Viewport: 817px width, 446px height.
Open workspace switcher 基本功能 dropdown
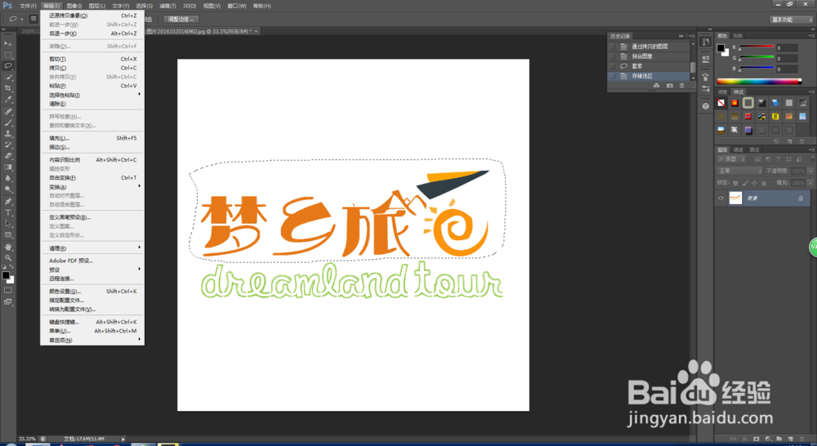click(x=791, y=20)
